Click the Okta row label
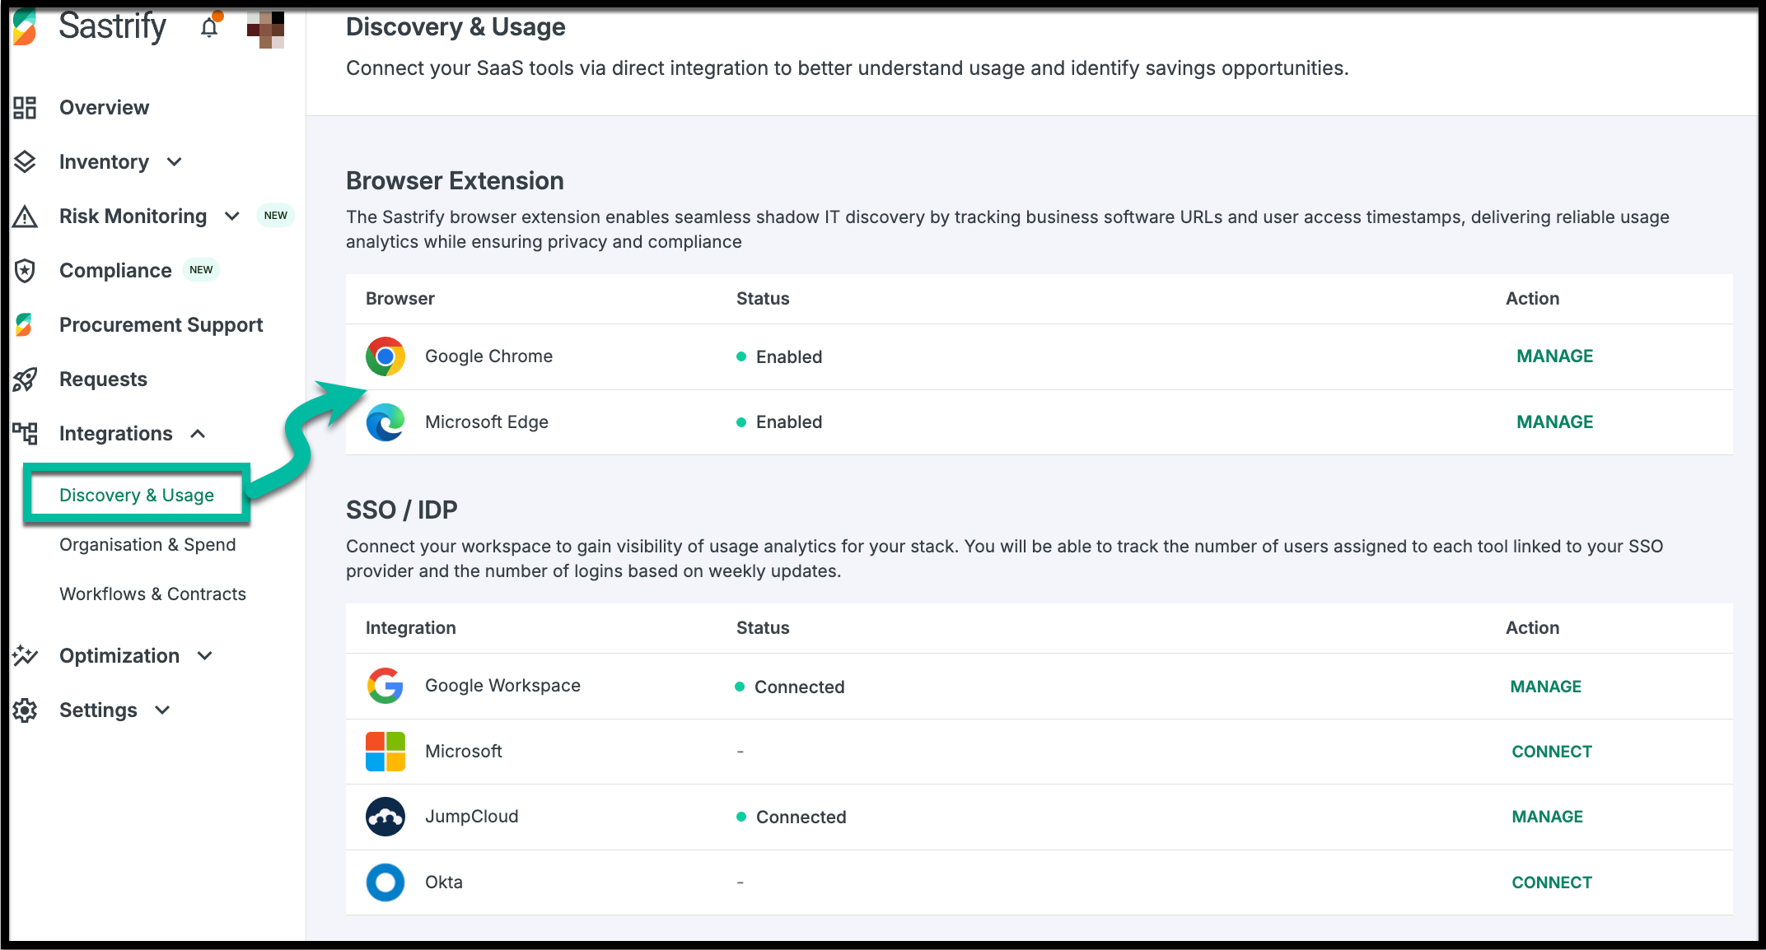This screenshot has height=950, width=1766. [443, 882]
